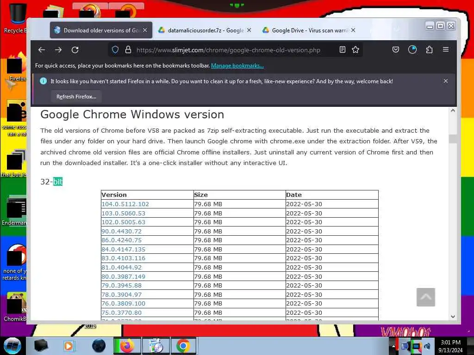474x355 pixels.
Task: Download Chrome version 90.0.4430.72
Action: click(122, 231)
